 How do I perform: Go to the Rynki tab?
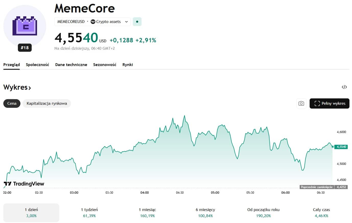point(127,65)
